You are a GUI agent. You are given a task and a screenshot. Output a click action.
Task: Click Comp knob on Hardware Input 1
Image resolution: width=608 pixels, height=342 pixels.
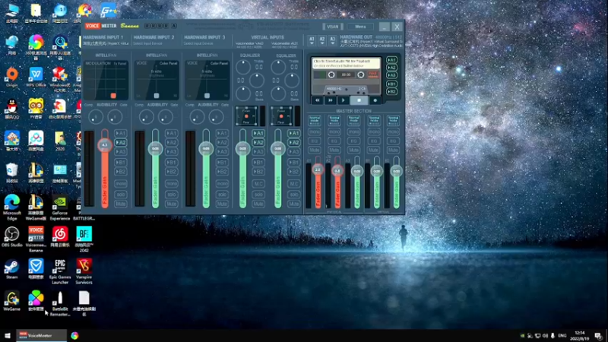[96, 117]
